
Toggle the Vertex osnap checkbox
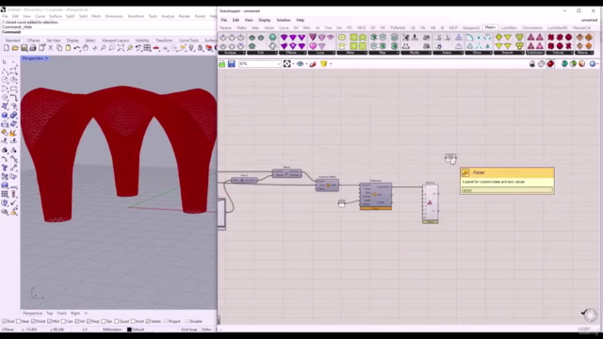[x=148, y=321]
